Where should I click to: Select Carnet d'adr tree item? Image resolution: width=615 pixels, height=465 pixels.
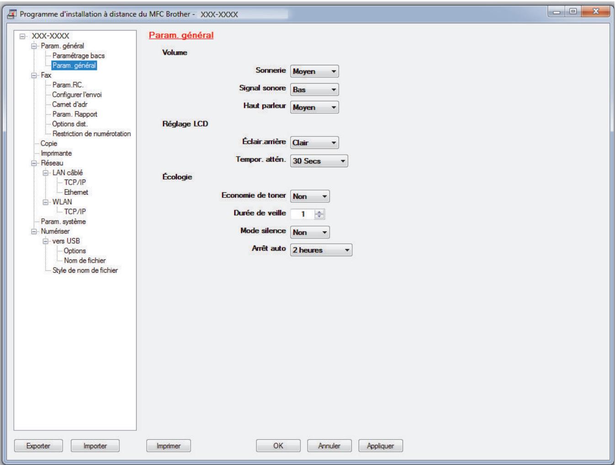pos(69,104)
